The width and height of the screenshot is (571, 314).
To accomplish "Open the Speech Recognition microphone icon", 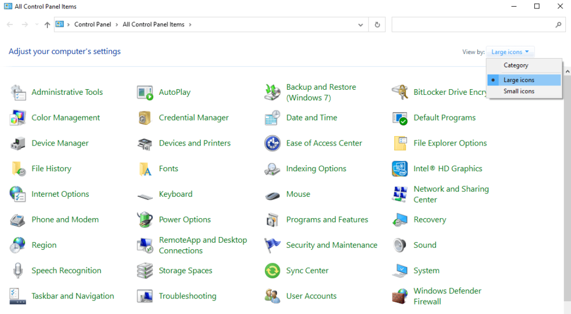I will click(x=18, y=270).
